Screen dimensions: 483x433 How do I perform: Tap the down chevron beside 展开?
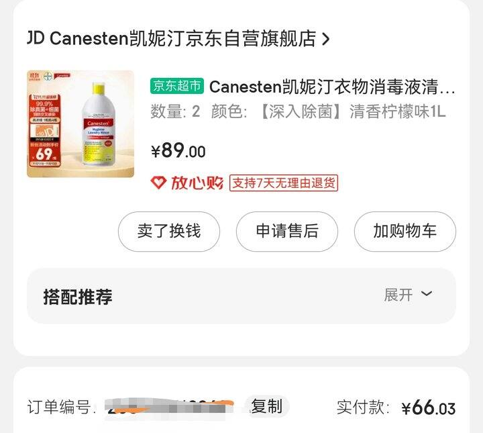coord(427,293)
